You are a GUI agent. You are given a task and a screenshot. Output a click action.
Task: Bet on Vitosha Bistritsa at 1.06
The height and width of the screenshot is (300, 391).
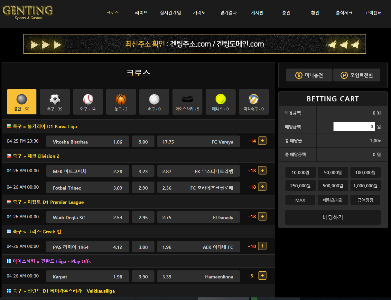[88, 142]
